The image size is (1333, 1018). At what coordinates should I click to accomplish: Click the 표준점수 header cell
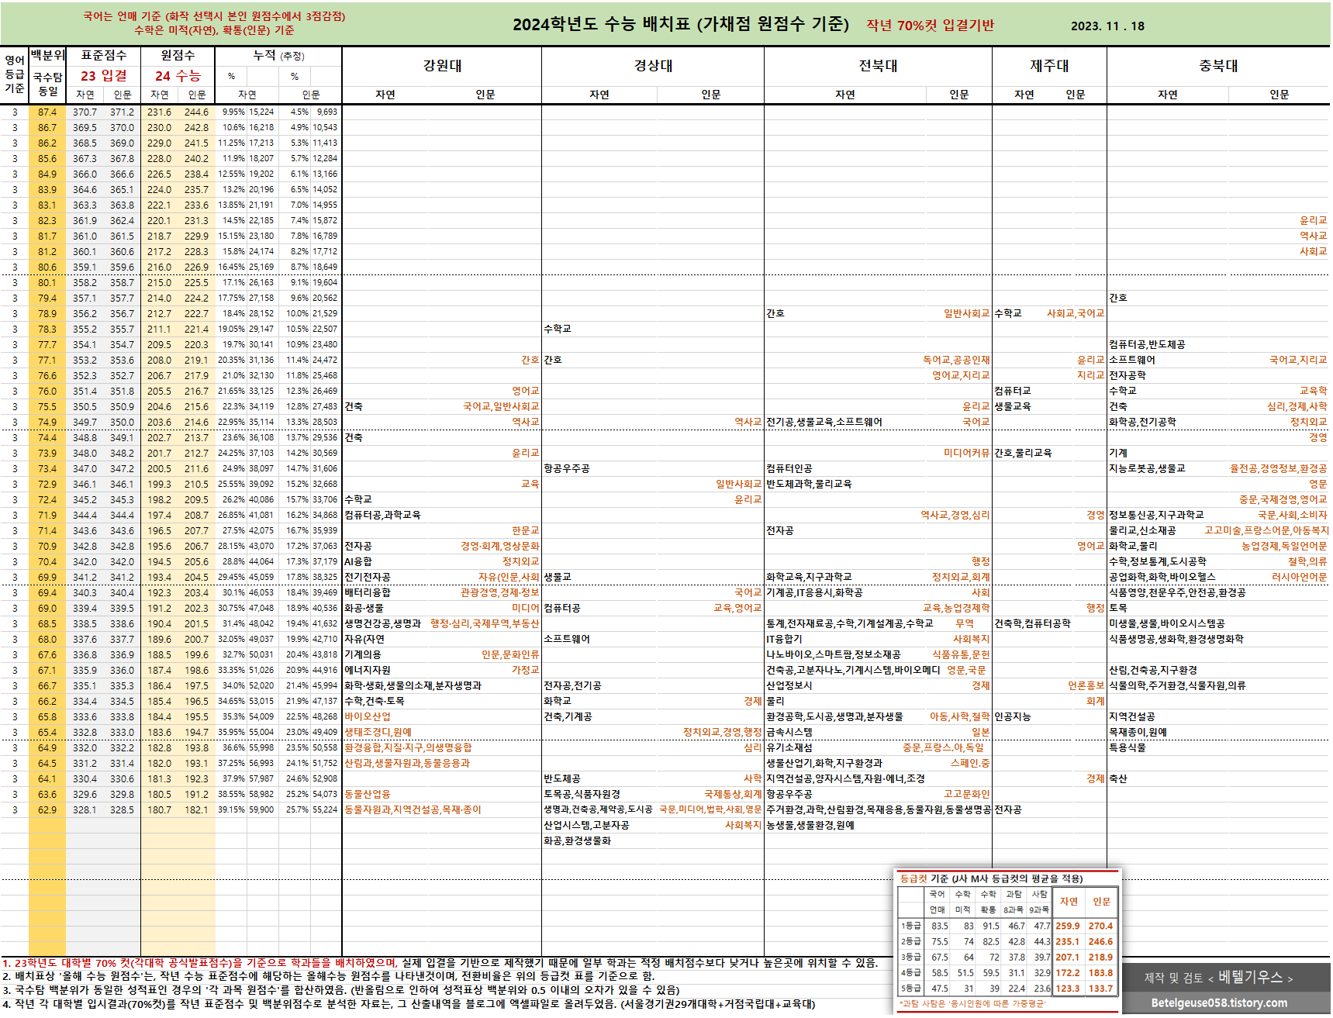coord(103,56)
